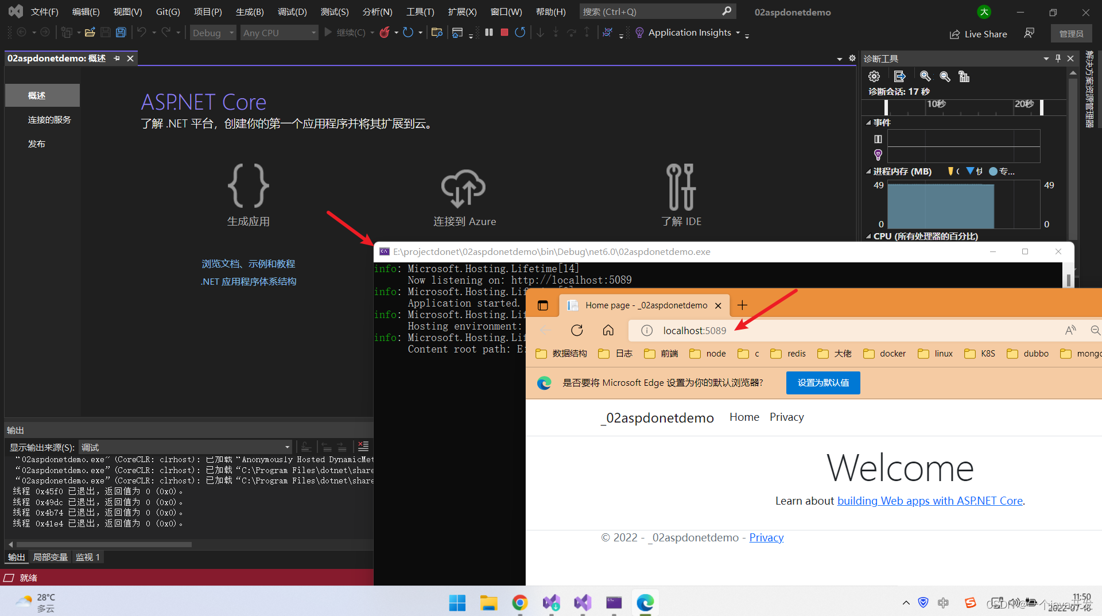Click the Privacy link in webpage navbar

pyautogui.click(x=786, y=417)
